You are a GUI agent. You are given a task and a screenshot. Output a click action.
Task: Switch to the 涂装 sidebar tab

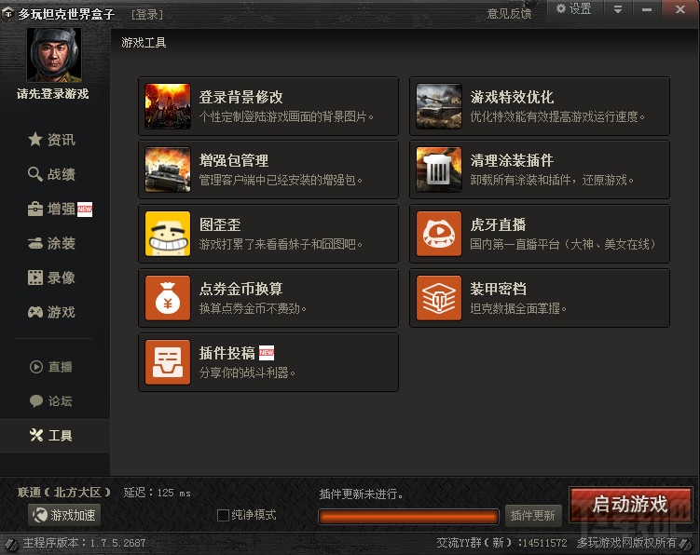click(x=55, y=243)
